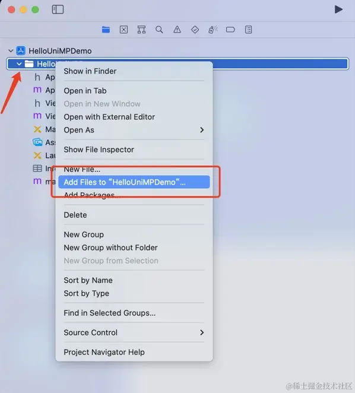The width and height of the screenshot is (355, 393).
Task: Open the Find navigator magnifier
Action: click(159, 30)
